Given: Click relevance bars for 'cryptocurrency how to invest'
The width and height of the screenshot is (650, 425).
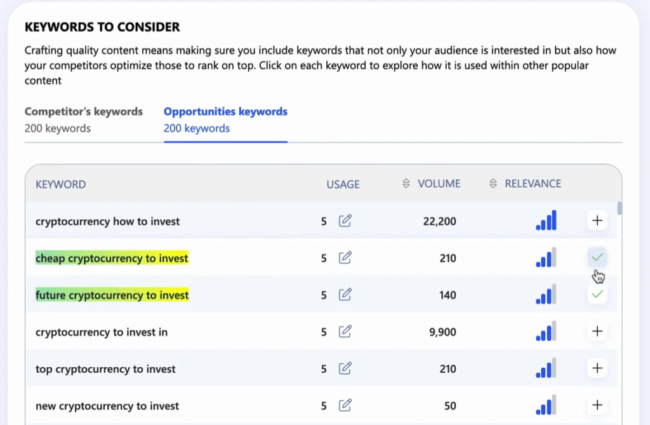Looking at the screenshot, I should pyautogui.click(x=547, y=220).
